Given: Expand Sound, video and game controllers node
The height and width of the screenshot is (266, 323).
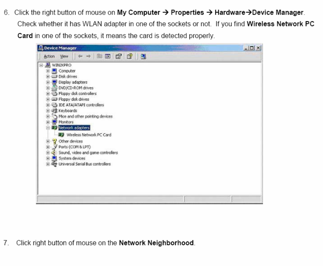Looking at the screenshot, I should pos(48,153).
